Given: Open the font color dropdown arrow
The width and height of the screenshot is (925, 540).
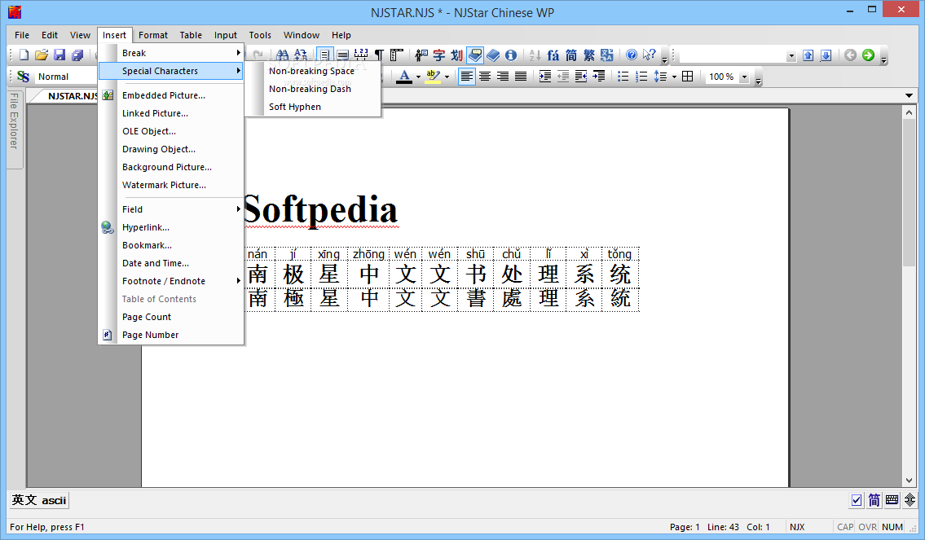Looking at the screenshot, I should (x=418, y=77).
